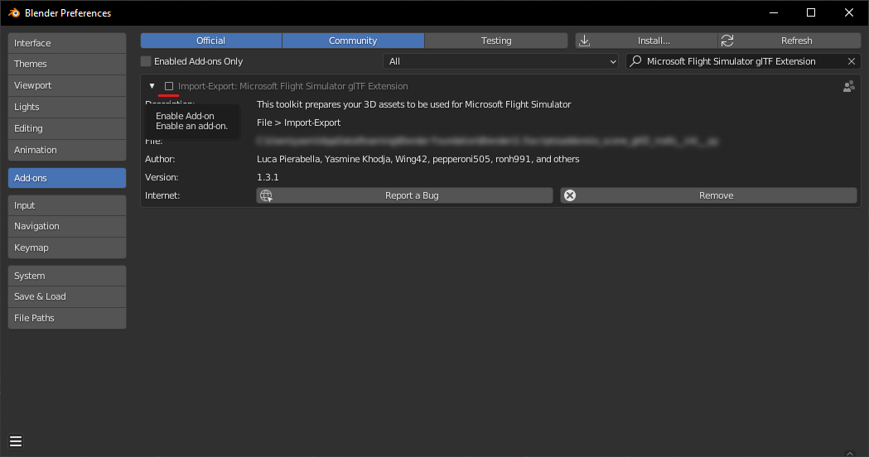Click the magnifier icon in search field
This screenshot has height=457, width=869.
click(x=635, y=61)
